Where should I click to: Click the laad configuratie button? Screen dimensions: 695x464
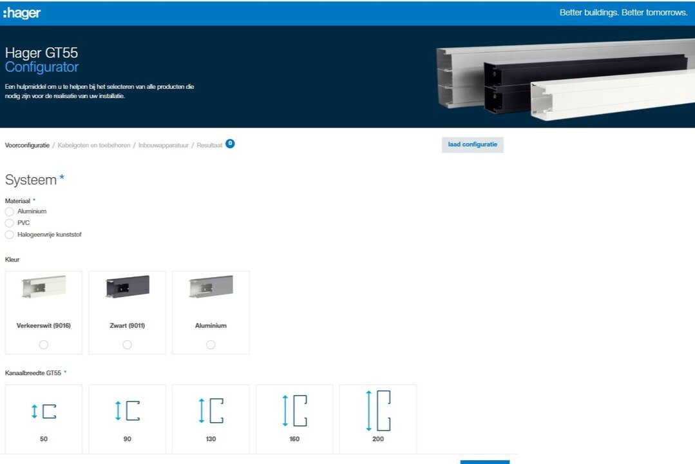473,144
